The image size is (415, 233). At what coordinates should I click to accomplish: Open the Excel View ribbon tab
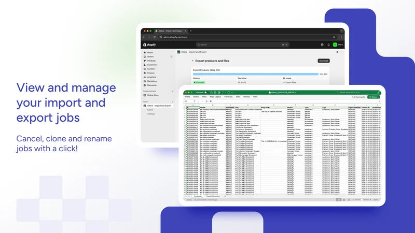pyautogui.click(x=255, y=97)
